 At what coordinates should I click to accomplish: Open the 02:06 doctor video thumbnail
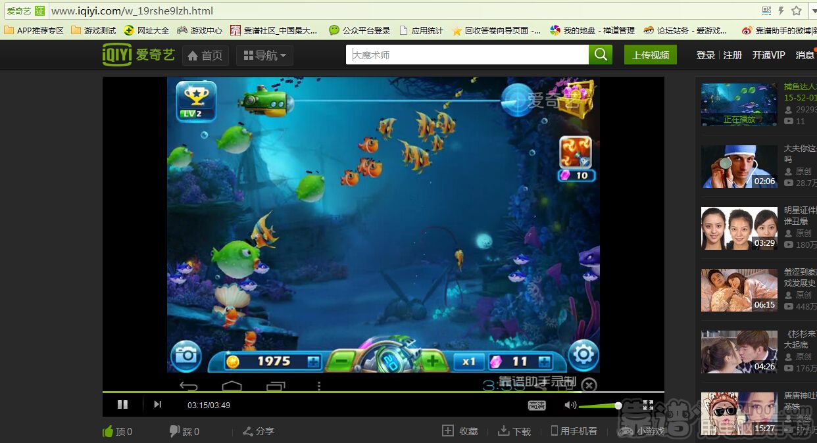(x=739, y=166)
